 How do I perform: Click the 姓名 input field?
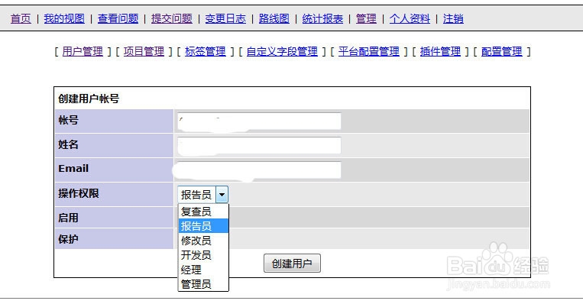click(x=259, y=145)
